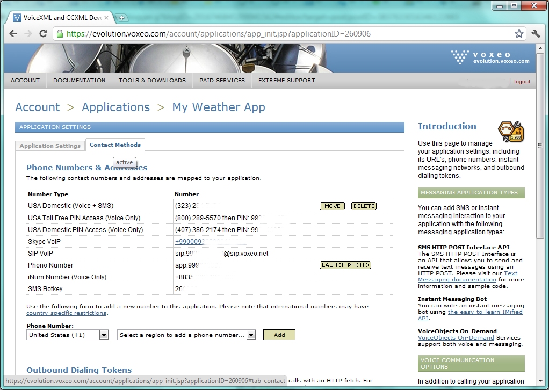Click the Outbound Dialing Tokens heading
Image resolution: width=549 pixels, height=390 pixels.
point(79,370)
